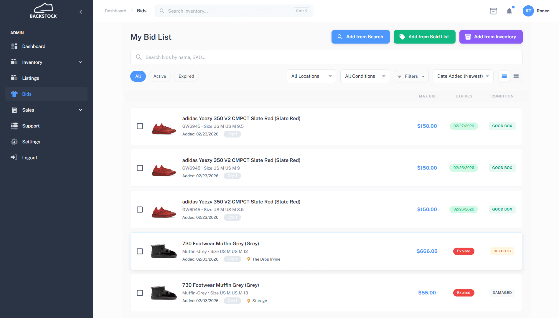Click Add from Sold List
The height and width of the screenshot is (318, 559).
(424, 37)
